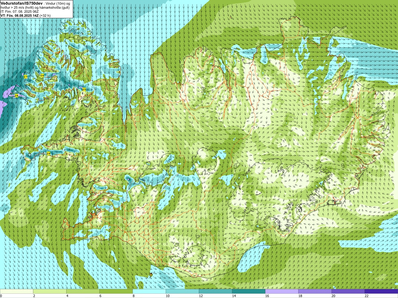
Task: Click the legend value 4
Action: pos(67,296)
